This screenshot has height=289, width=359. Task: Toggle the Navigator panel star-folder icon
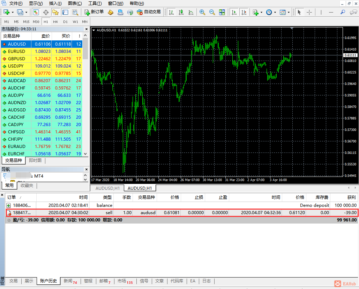(55, 12)
